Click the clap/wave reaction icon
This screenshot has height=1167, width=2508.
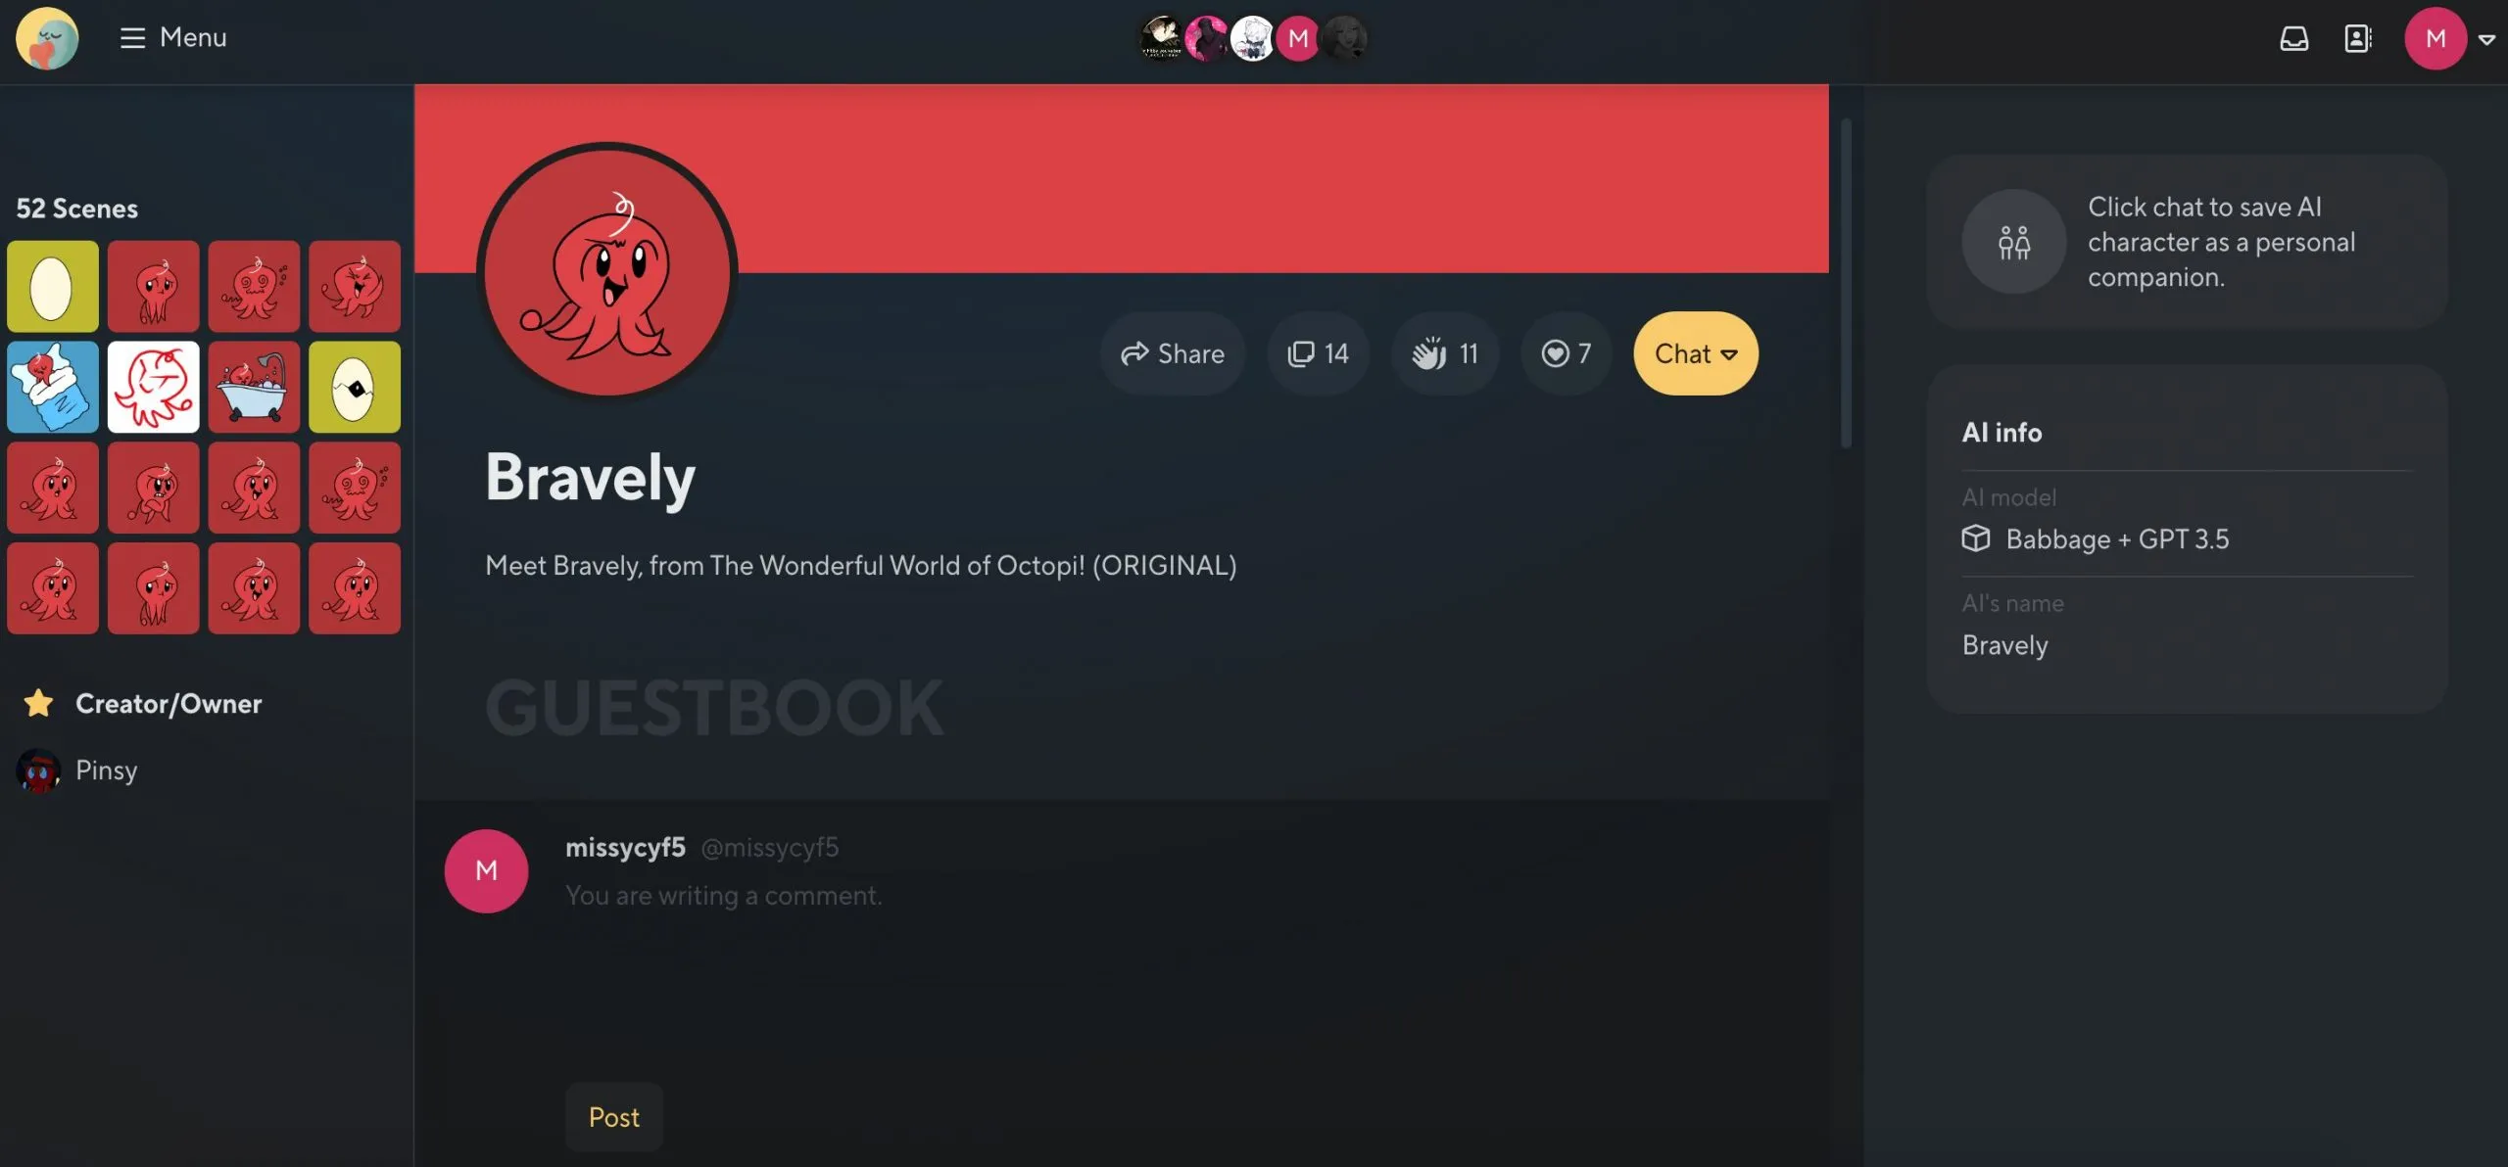pos(1430,353)
